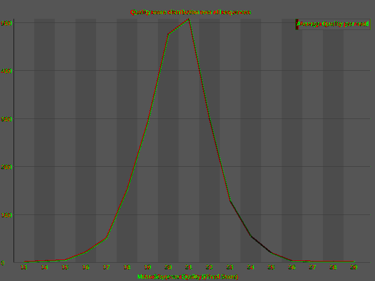Click Phred score 17 on the horizontal axis

click(x=106, y=267)
